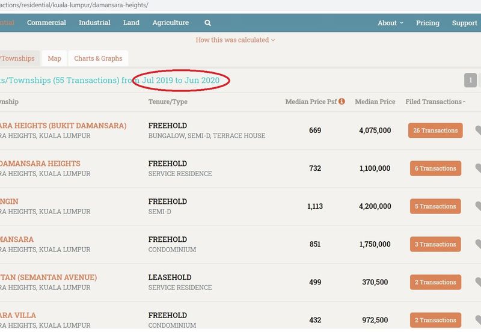Switch to the Map tab
The image size is (481, 332).
[55, 58]
